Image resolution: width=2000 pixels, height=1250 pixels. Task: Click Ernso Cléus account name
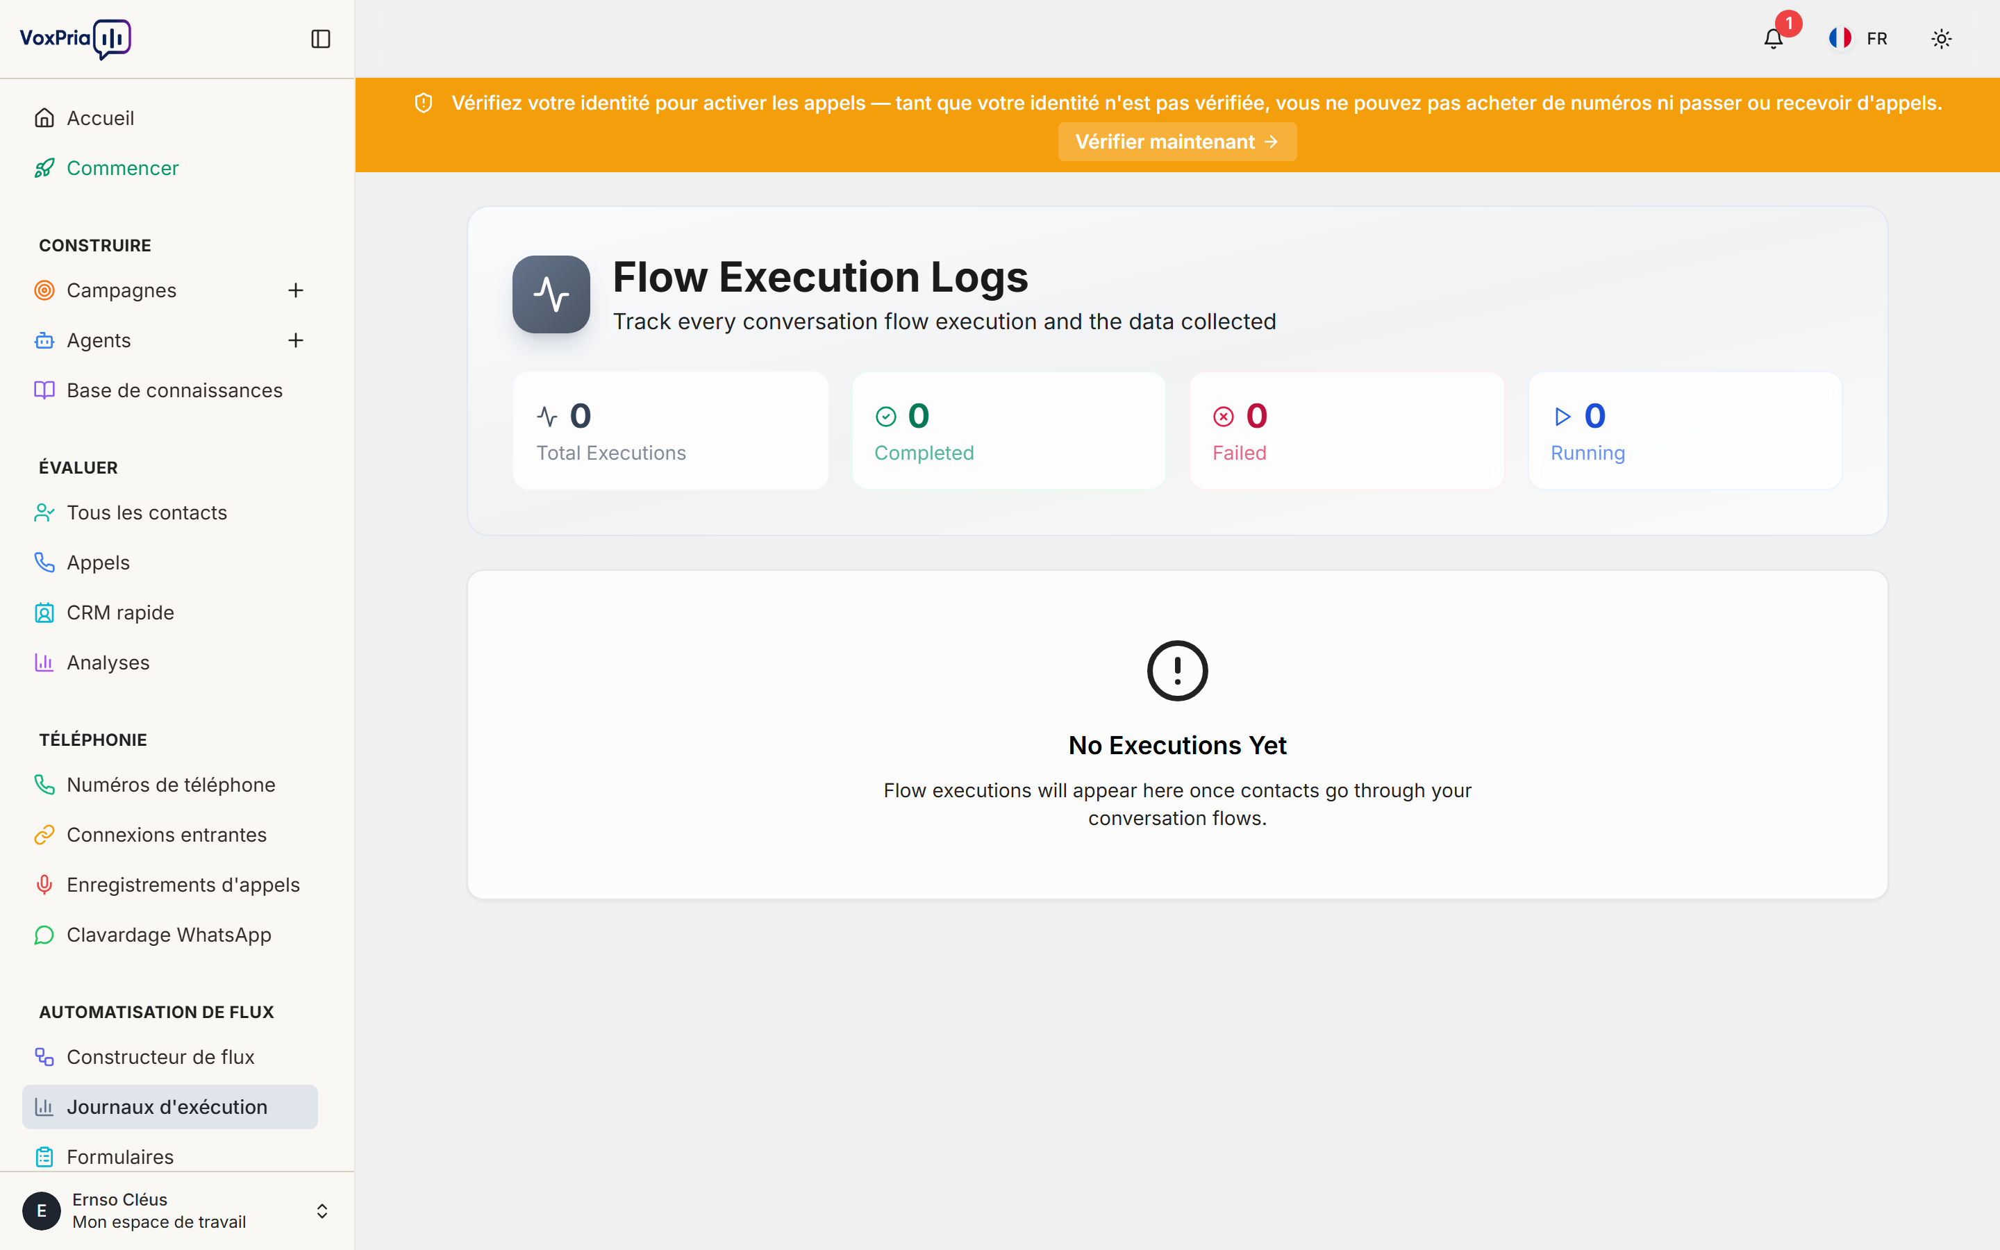120,1199
